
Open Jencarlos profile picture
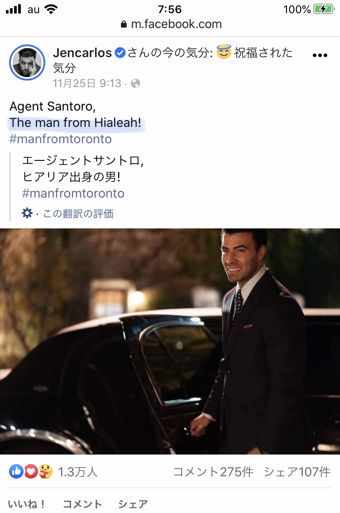(x=27, y=63)
